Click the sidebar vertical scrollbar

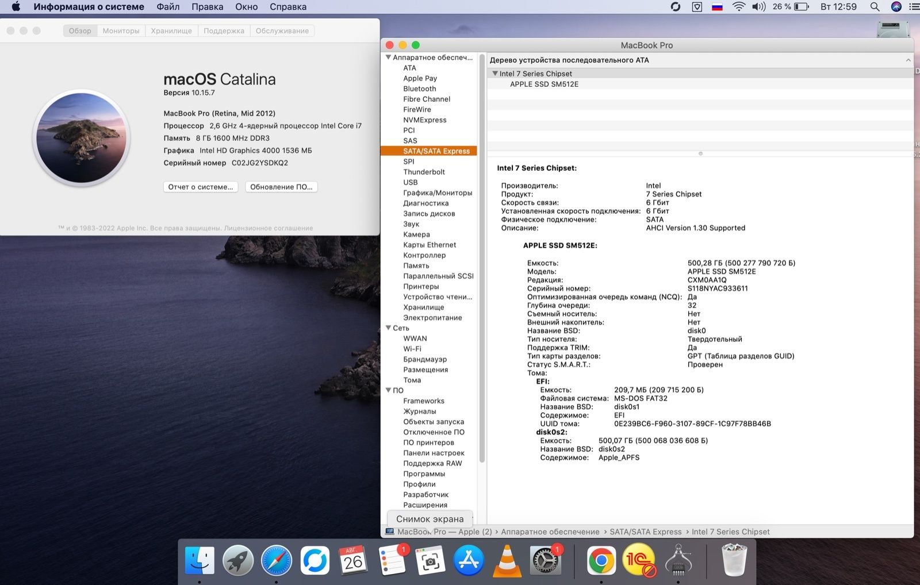click(x=482, y=259)
